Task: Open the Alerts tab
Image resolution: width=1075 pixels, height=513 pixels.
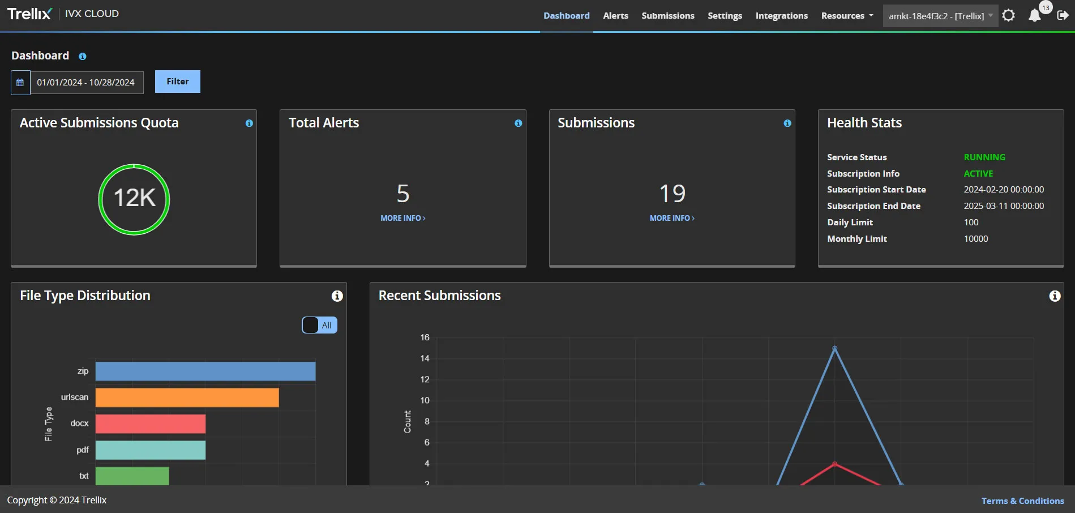Action: pos(615,16)
